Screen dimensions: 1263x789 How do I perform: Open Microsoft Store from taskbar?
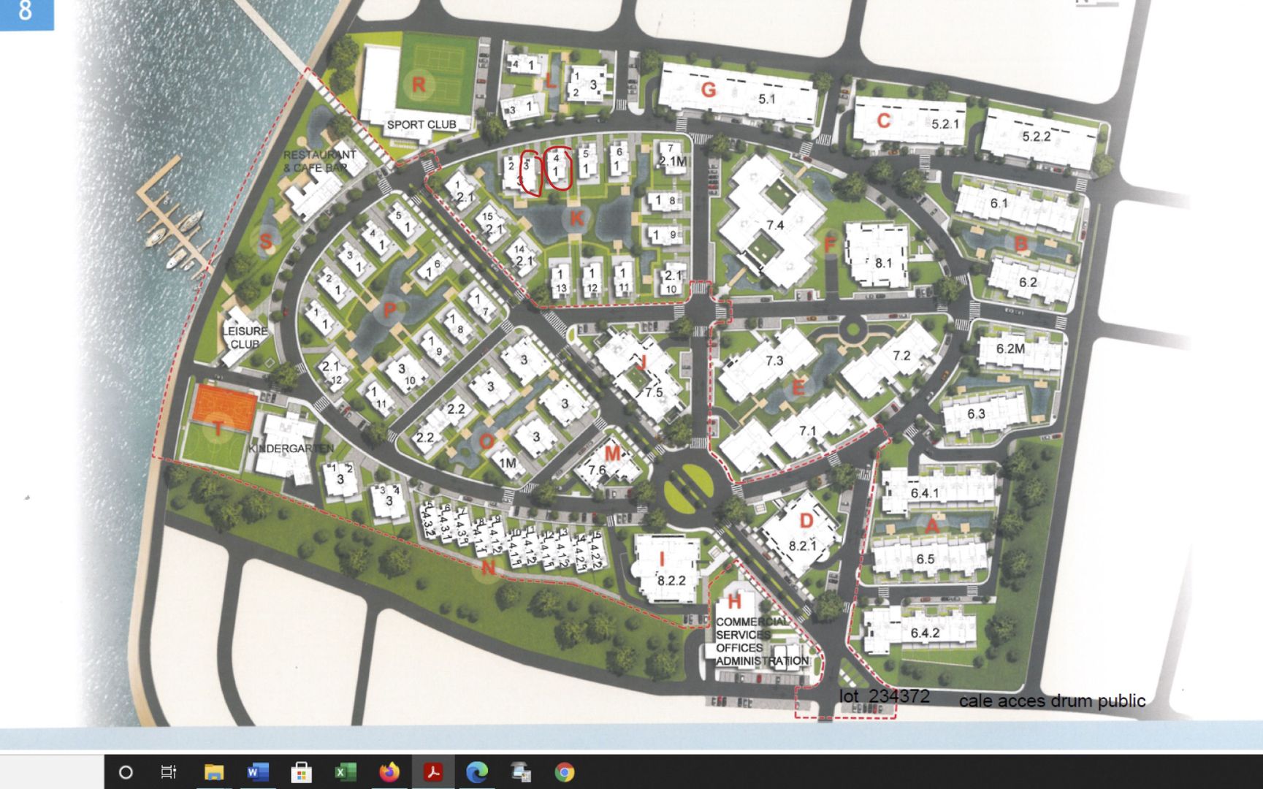(x=301, y=772)
